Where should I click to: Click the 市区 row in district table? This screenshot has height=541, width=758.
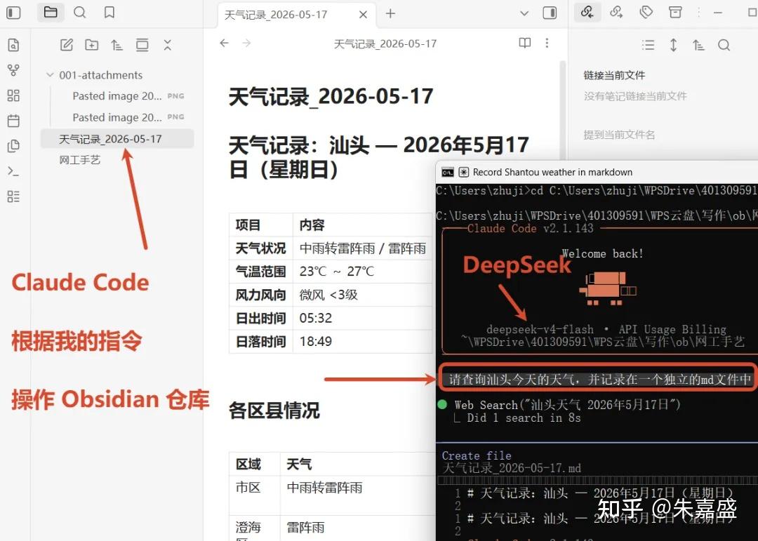point(333,495)
